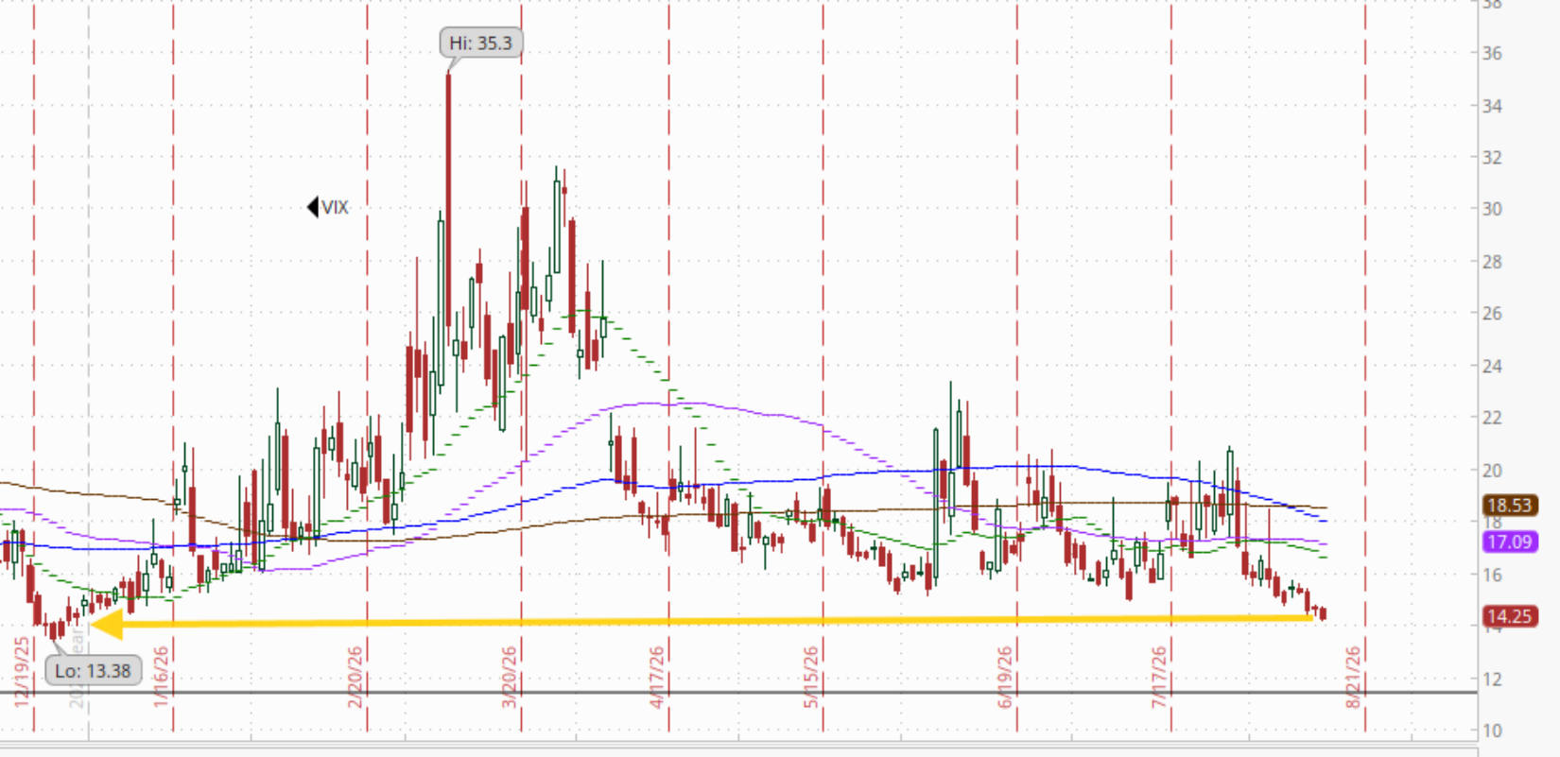Viewport: 1560px width, 757px height.
Task: Click the 24 value on price axis
Action: coord(1492,366)
